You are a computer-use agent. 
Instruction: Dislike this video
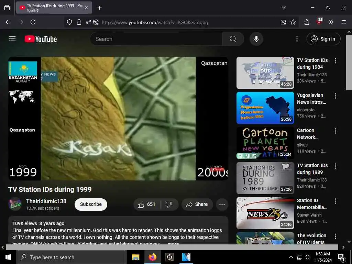(169, 205)
